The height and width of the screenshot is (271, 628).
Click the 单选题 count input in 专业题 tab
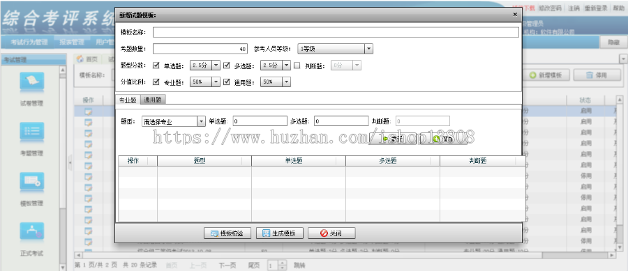point(260,121)
